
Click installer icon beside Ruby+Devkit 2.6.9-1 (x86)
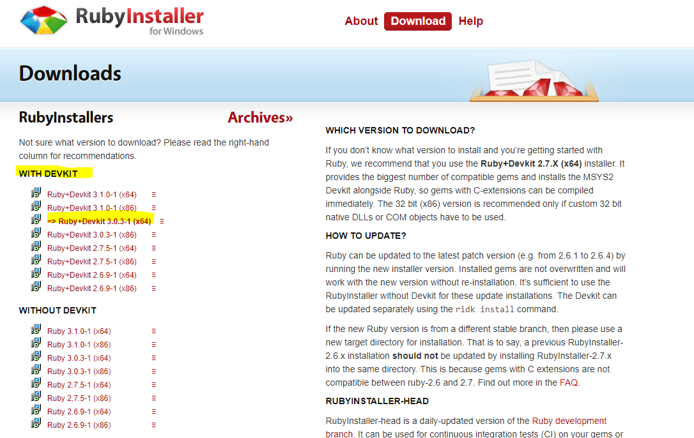point(36,287)
